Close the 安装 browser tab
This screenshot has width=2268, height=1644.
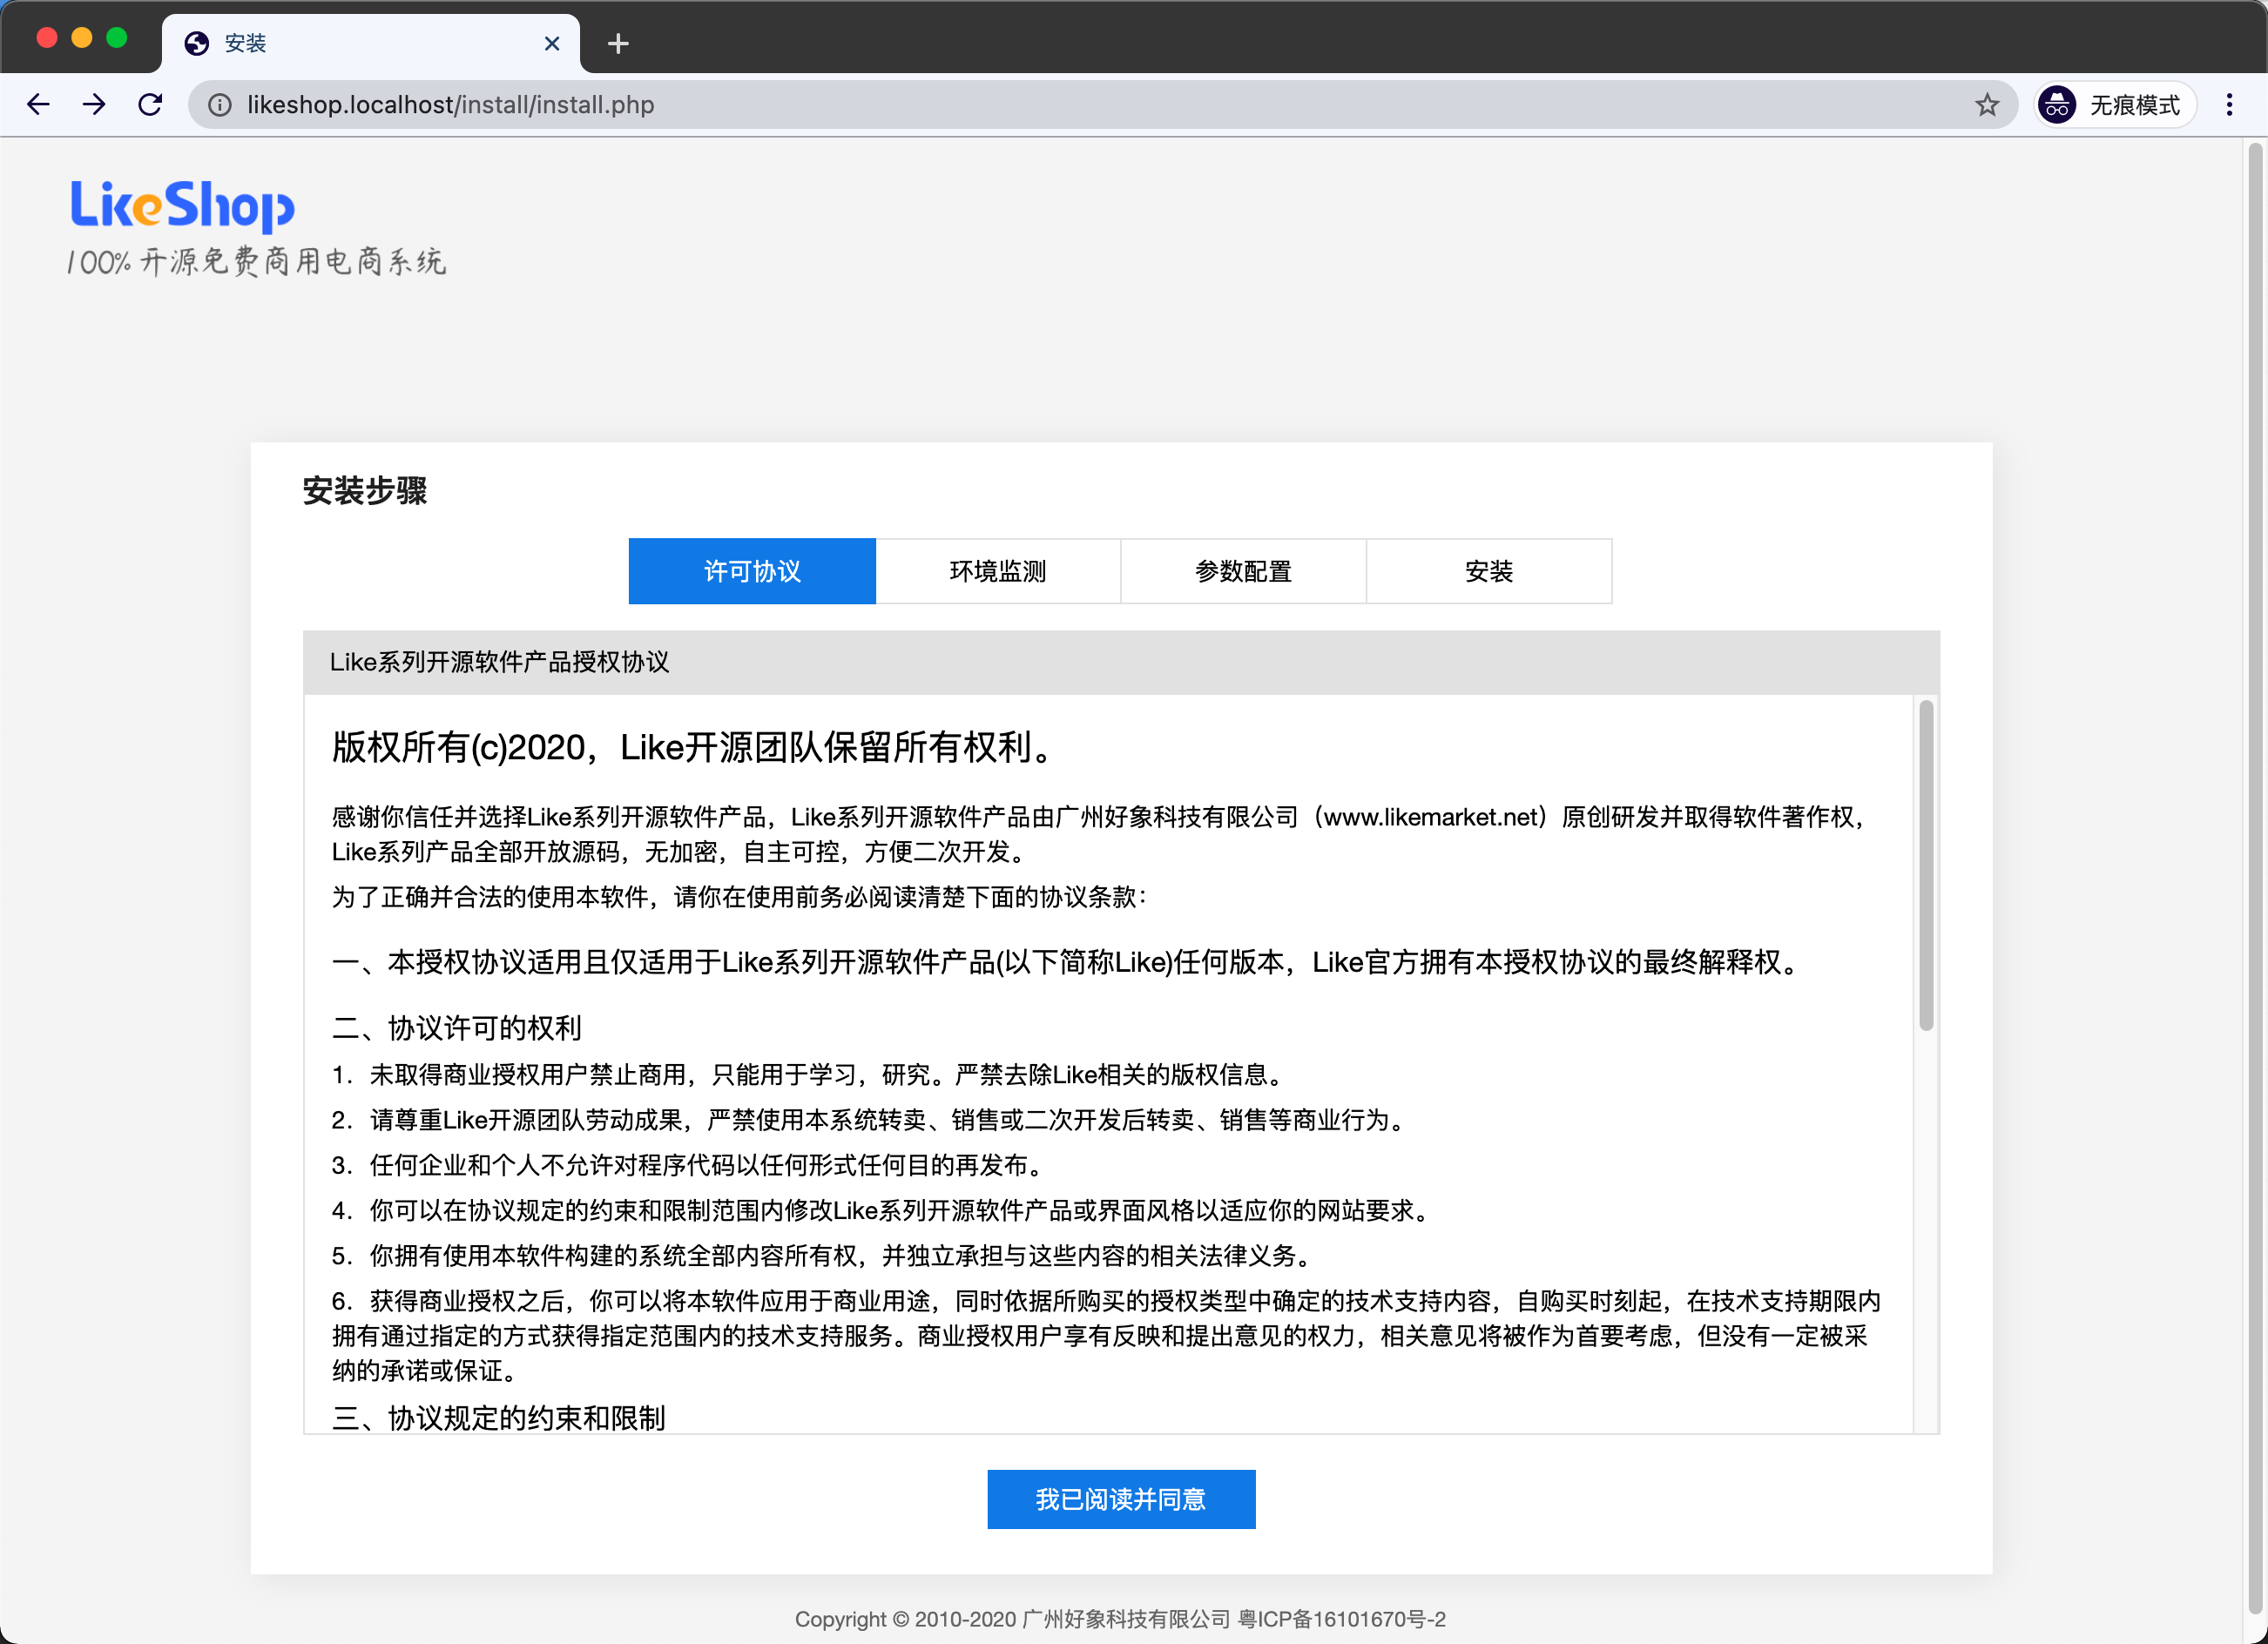pos(552,43)
